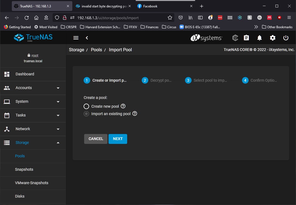This screenshot has width=296, height=205.
Task: Open the red password manager extension icon
Action: tap(220, 18)
